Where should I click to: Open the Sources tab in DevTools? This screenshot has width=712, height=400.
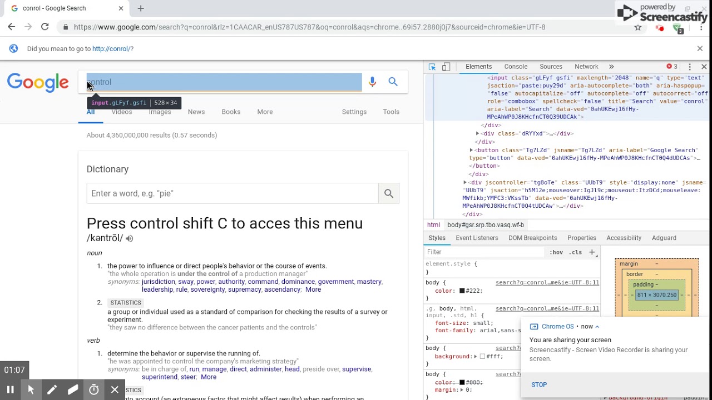[x=551, y=67]
